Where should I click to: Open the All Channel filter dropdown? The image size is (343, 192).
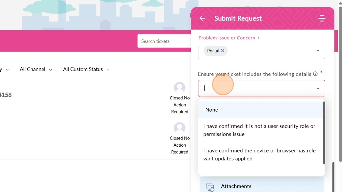click(x=36, y=70)
